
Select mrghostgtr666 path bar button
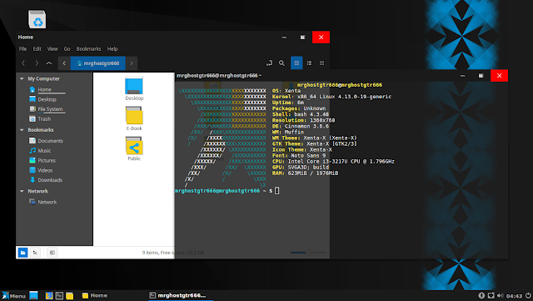click(x=98, y=63)
